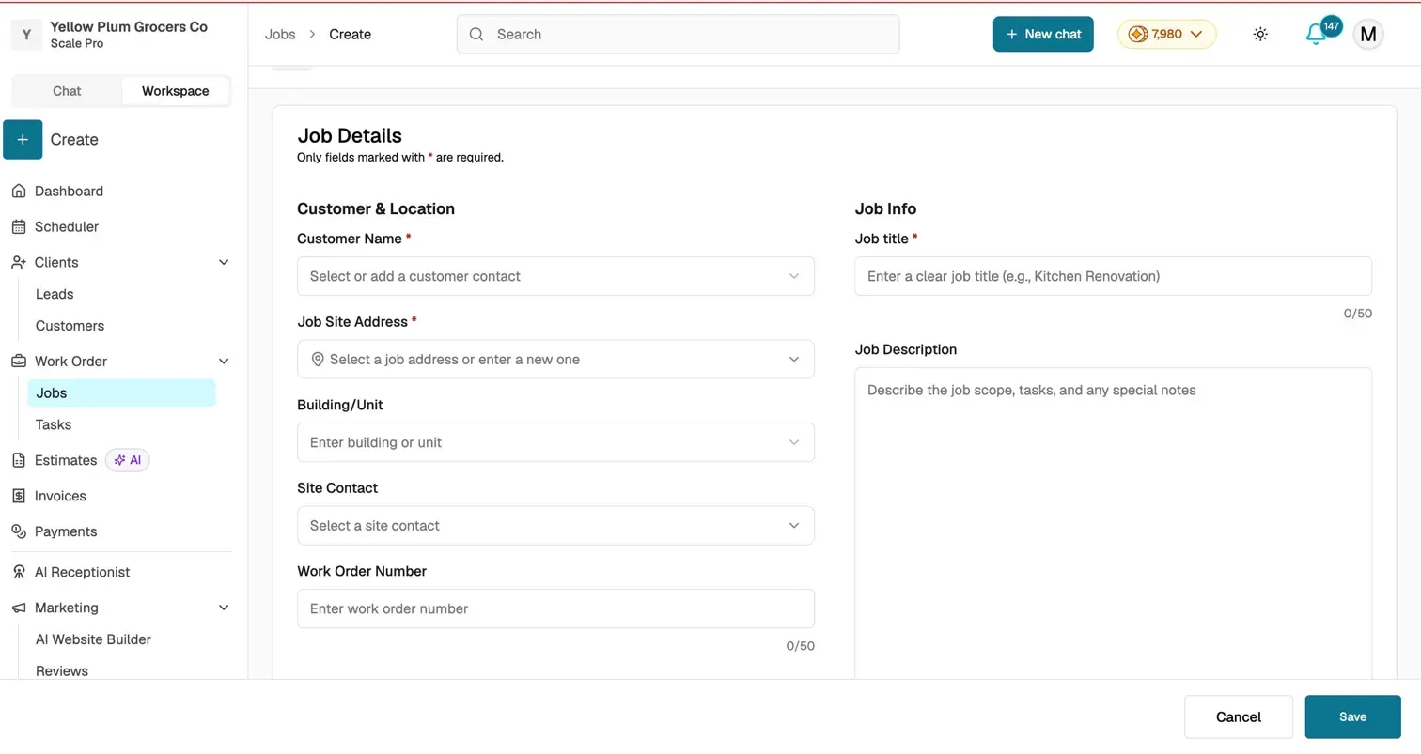Click the Work Order briefcase icon

(19, 362)
